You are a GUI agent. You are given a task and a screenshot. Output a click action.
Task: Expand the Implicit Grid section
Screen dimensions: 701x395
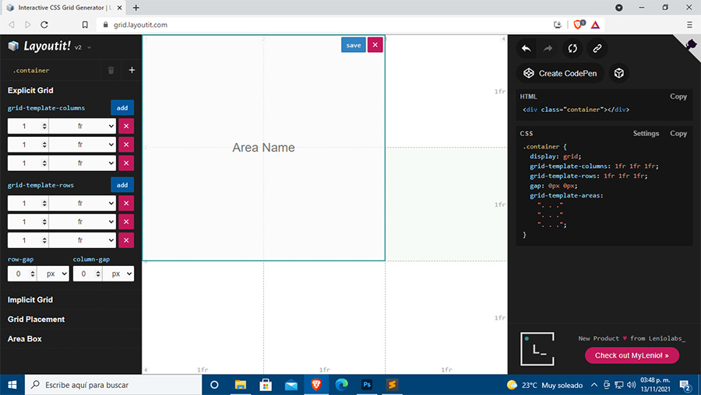tap(30, 299)
